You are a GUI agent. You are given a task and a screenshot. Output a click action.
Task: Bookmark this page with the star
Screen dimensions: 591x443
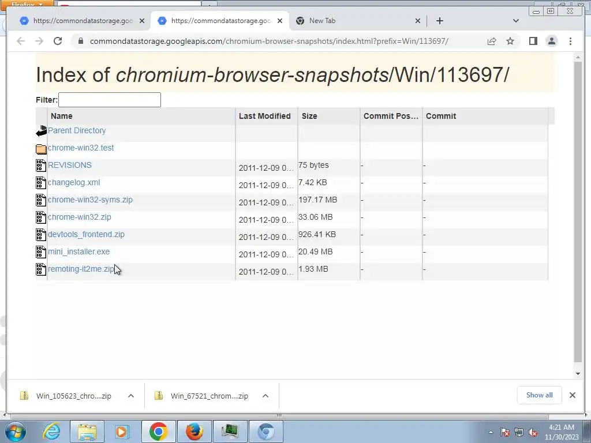tap(510, 41)
